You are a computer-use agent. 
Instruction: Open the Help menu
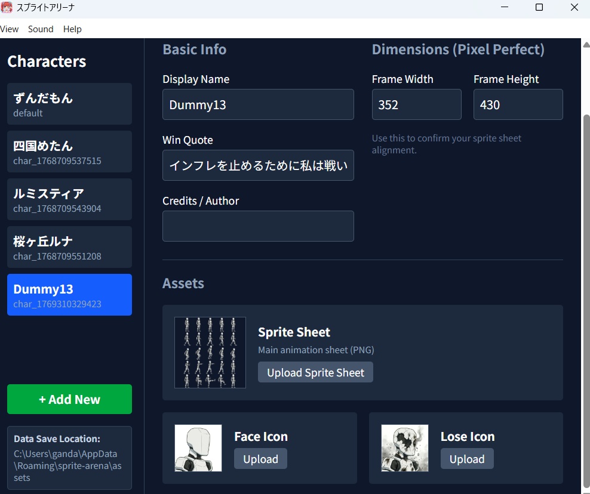coord(72,29)
